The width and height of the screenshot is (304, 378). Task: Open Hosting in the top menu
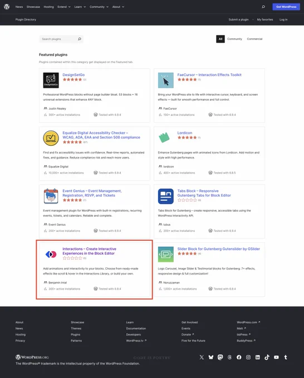click(49, 7)
